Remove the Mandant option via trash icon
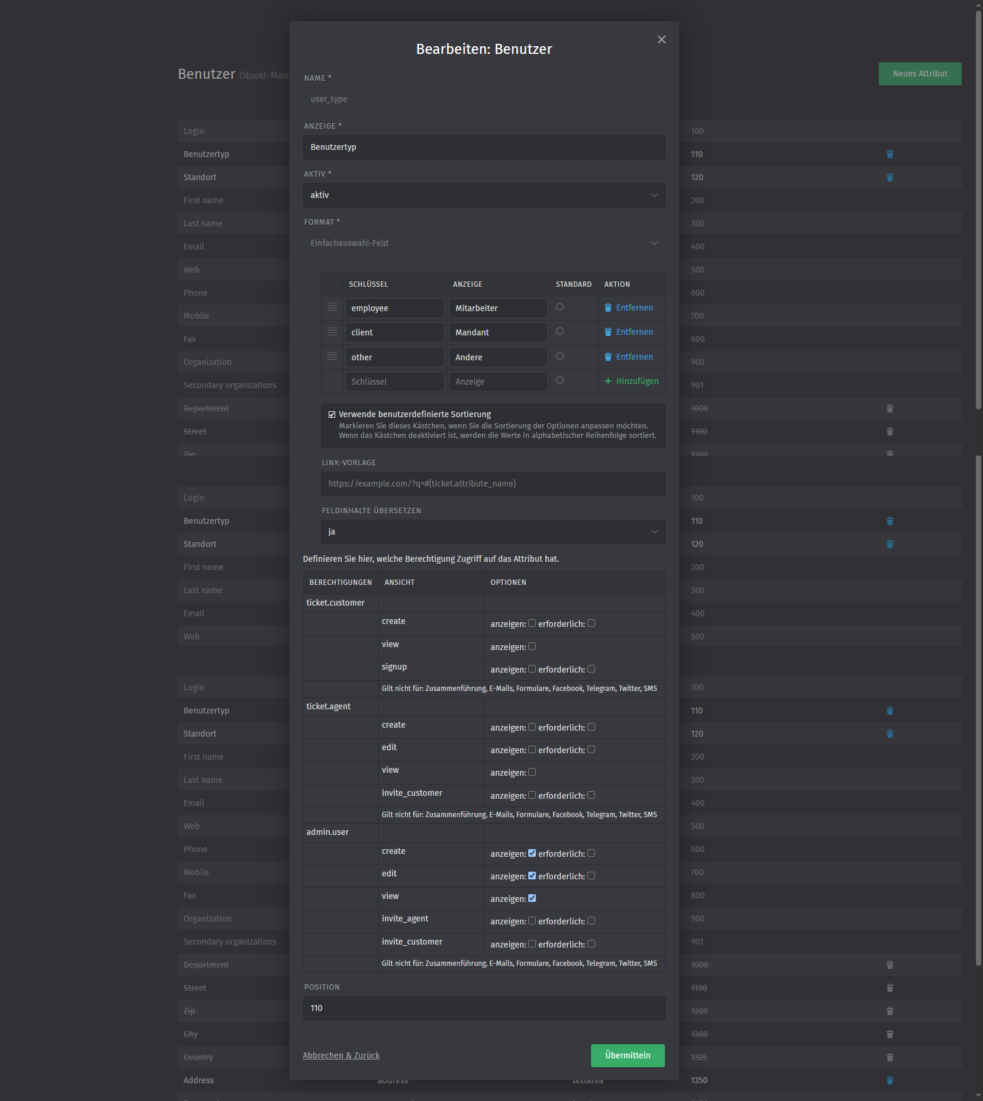983x1101 pixels. pyautogui.click(x=608, y=332)
